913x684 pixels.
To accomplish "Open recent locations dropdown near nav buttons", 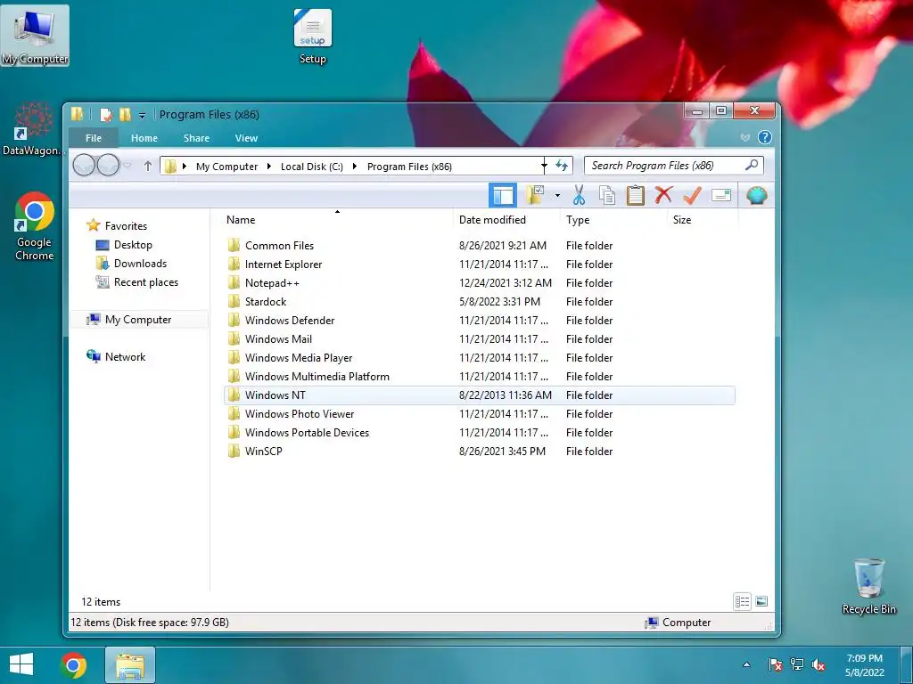I will click(127, 166).
